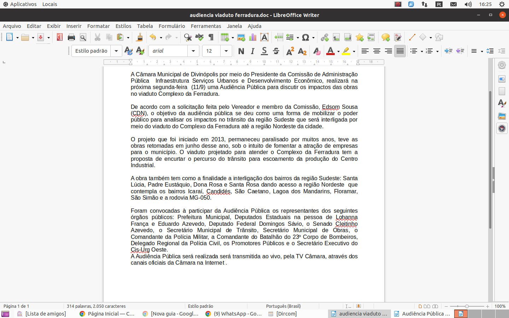Open the font name dropdown list
509x318 pixels.
pos(193,51)
